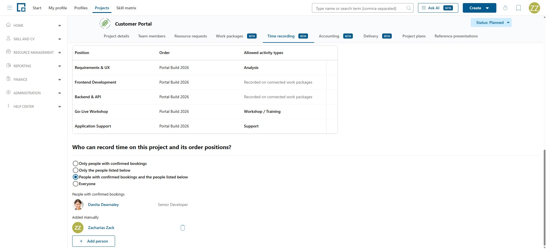Open the Skill matrix nav item
The image size is (546, 249).
coord(126,8)
